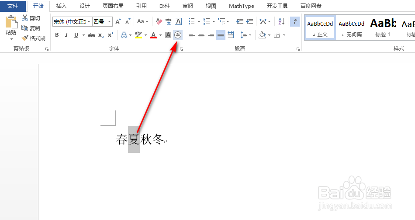Toggle italic formatting
Image resolution: width=415 pixels, height=220 pixels.
coord(66,35)
